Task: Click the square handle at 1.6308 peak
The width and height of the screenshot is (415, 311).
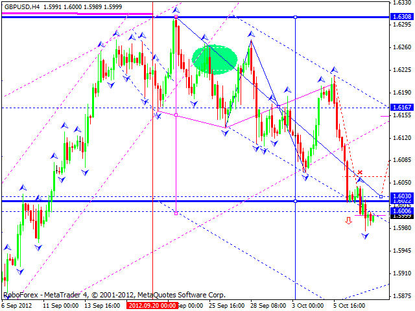Action: (176, 17)
